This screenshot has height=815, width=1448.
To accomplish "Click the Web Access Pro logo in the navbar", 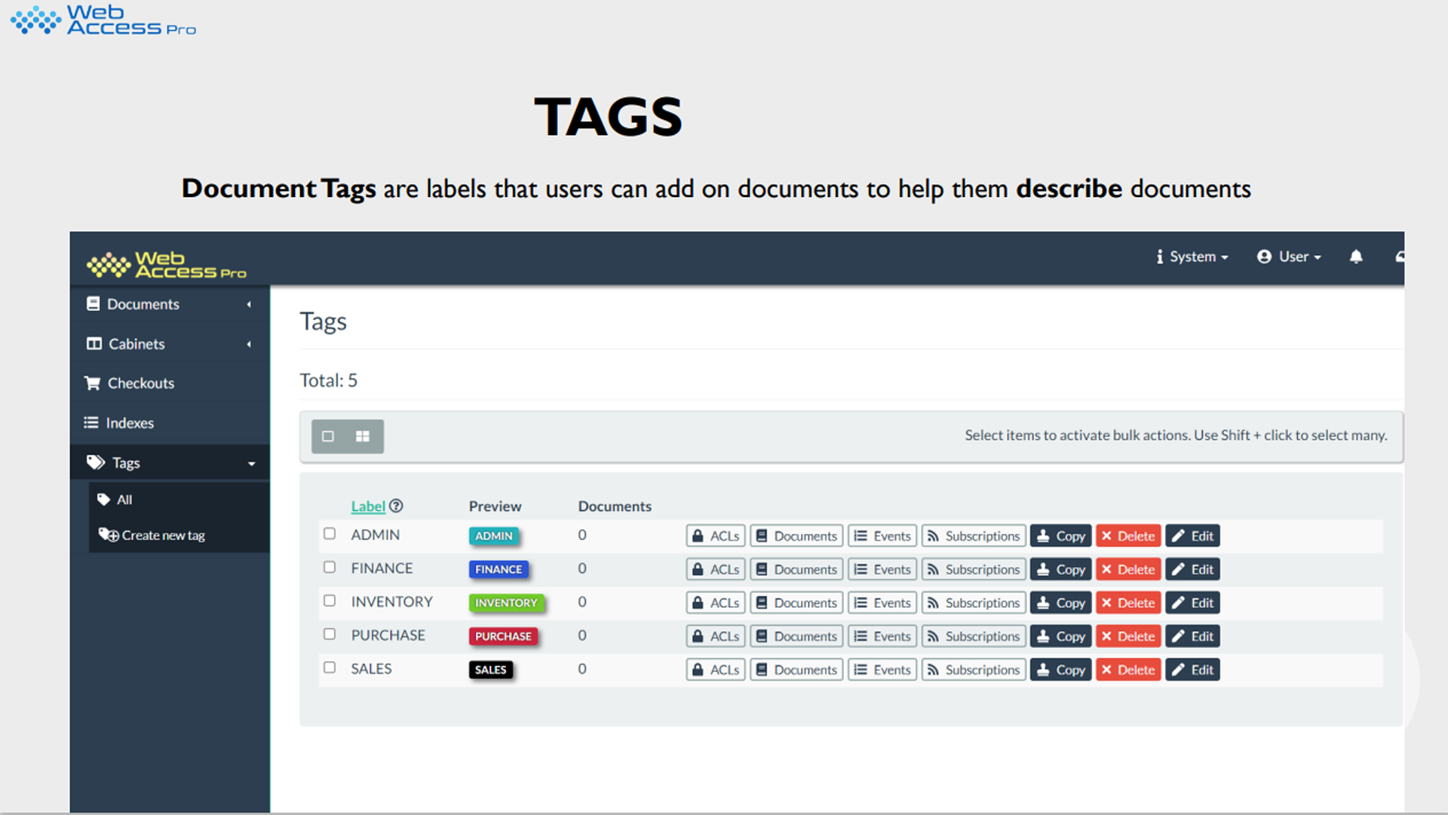I will point(167,265).
